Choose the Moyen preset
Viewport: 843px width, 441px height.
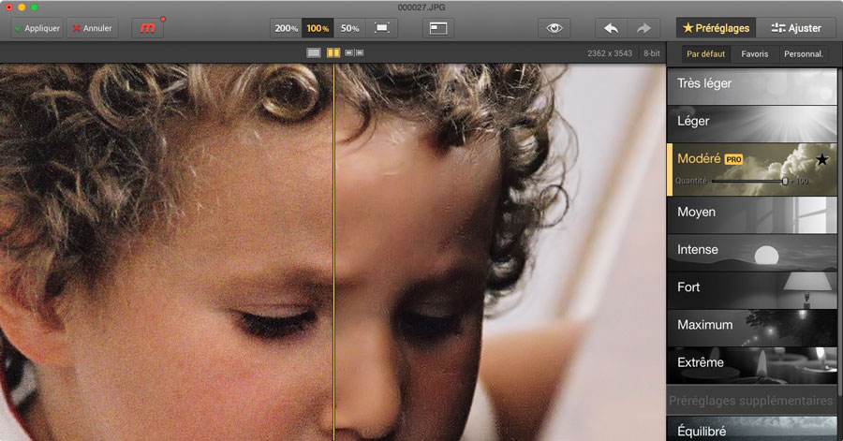pyautogui.click(x=751, y=214)
